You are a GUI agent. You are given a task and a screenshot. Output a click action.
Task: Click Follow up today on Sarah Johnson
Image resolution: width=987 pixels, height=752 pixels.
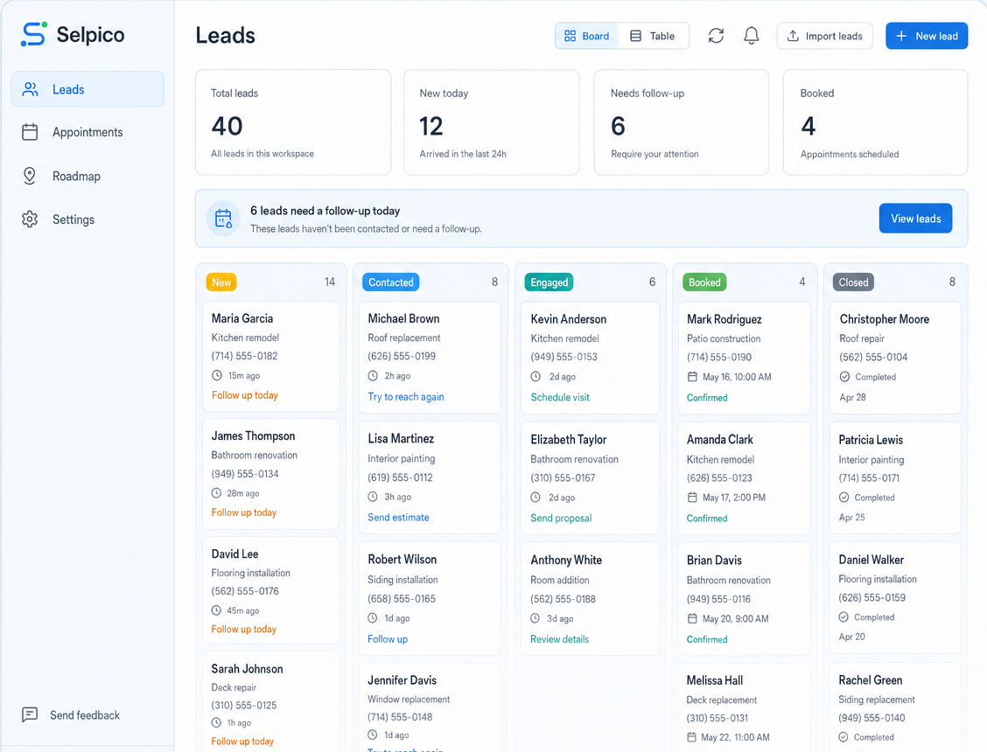tap(243, 742)
